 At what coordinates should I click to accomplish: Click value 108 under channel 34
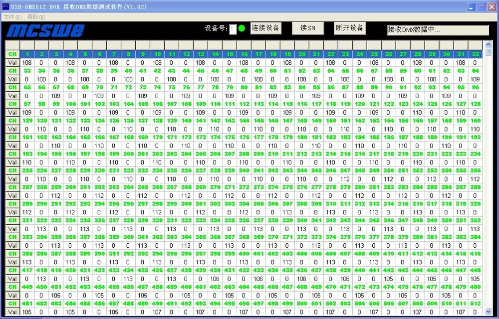pyautogui.click(x=41, y=79)
